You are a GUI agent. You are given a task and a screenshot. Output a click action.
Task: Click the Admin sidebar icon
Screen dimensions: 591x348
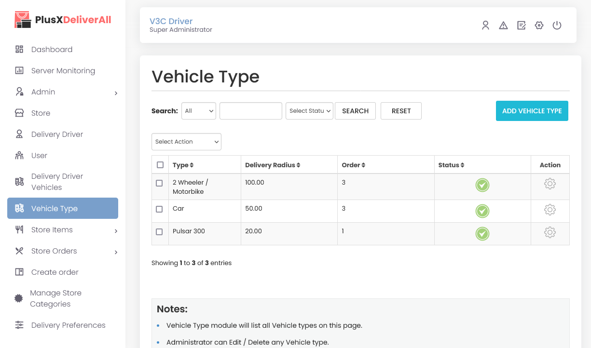[x=19, y=92]
